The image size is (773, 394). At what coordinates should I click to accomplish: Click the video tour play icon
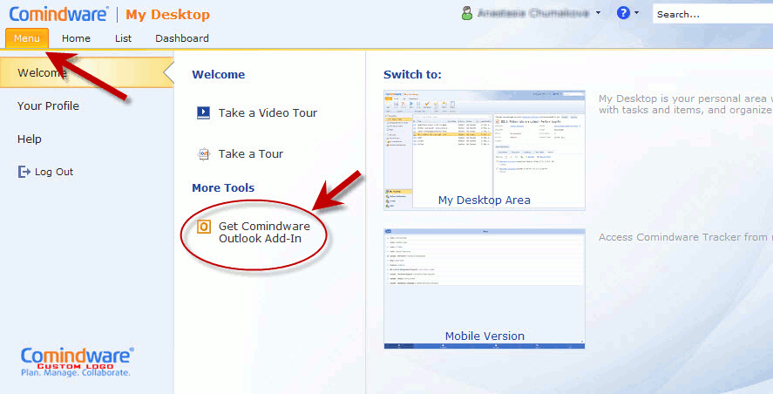tap(203, 113)
